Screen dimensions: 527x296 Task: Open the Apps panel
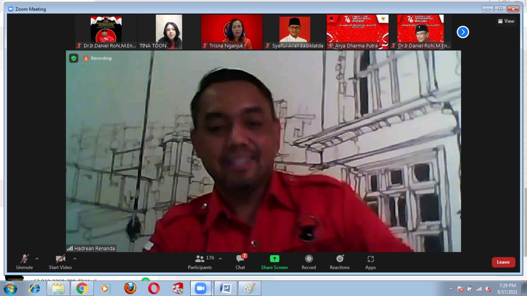[371, 262]
